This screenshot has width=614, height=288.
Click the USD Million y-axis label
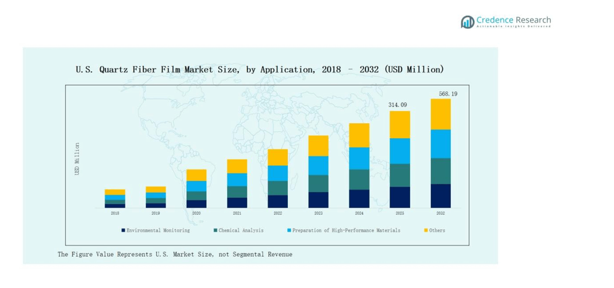click(x=77, y=159)
